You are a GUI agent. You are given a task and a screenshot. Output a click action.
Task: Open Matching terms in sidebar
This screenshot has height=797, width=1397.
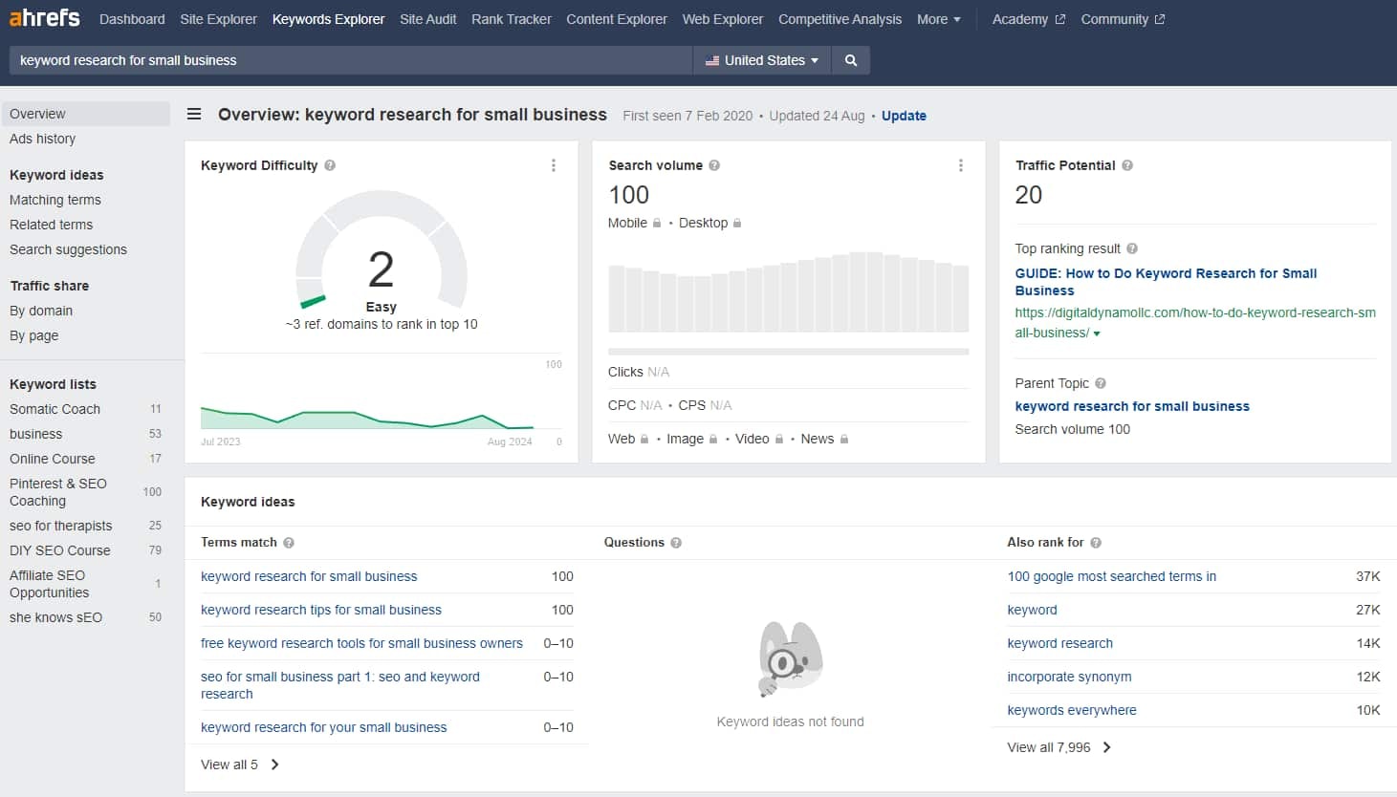pyautogui.click(x=55, y=200)
